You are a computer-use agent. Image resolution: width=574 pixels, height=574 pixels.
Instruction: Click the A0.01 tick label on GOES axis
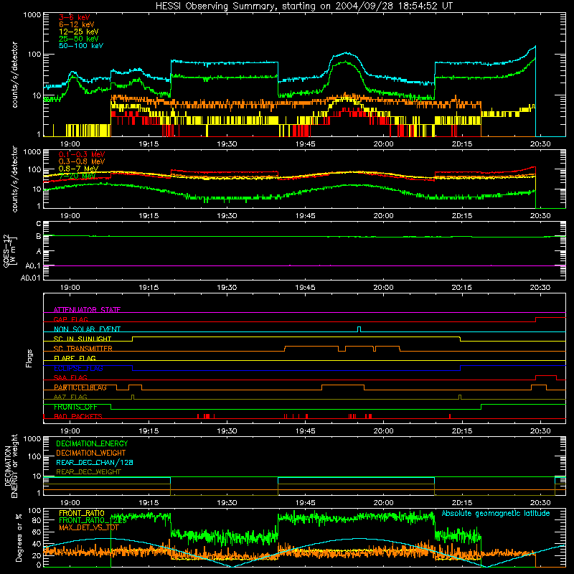point(30,278)
